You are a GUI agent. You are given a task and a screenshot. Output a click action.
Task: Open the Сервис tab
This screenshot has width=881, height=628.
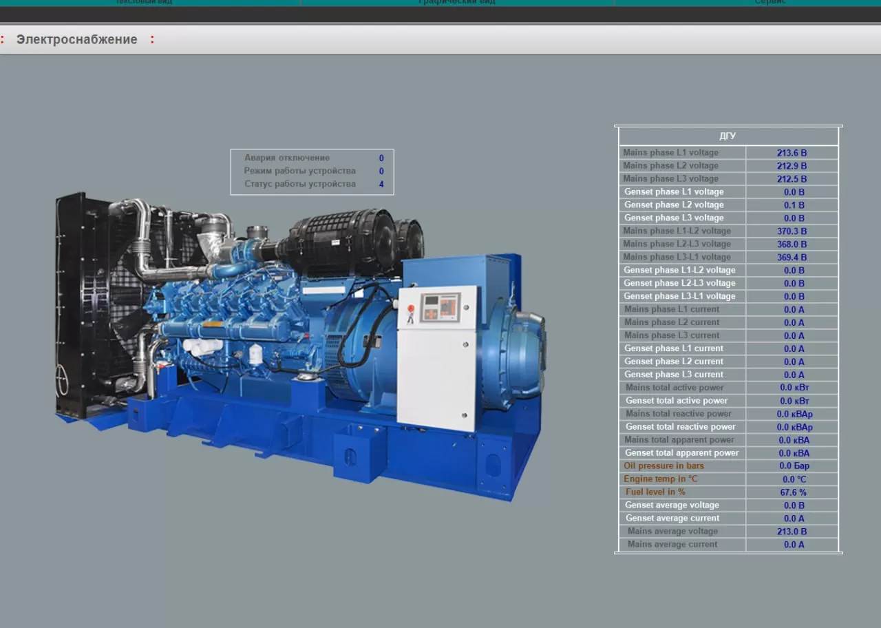tap(769, 2)
